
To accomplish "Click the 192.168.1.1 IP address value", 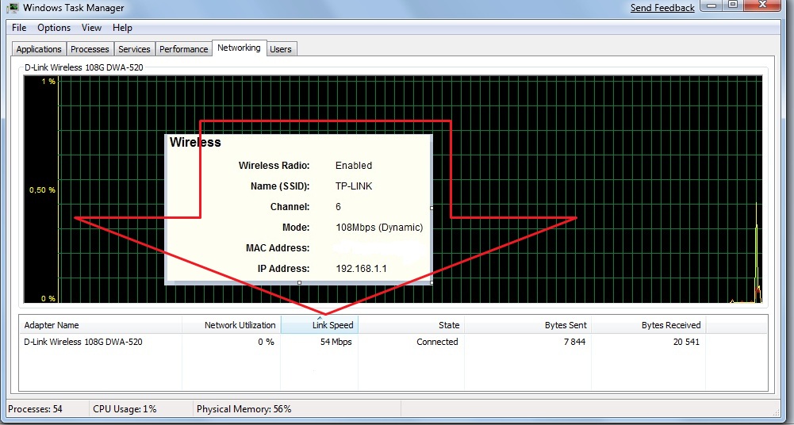I will tap(361, 269).
